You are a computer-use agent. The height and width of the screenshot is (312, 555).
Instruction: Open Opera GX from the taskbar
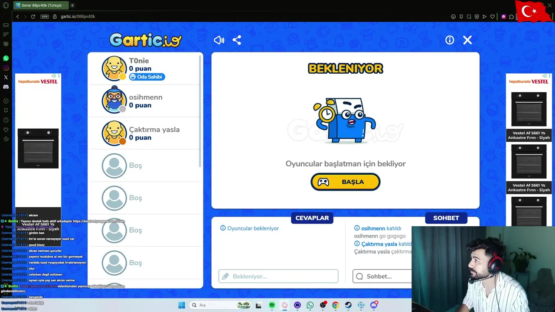click(284, 305)
